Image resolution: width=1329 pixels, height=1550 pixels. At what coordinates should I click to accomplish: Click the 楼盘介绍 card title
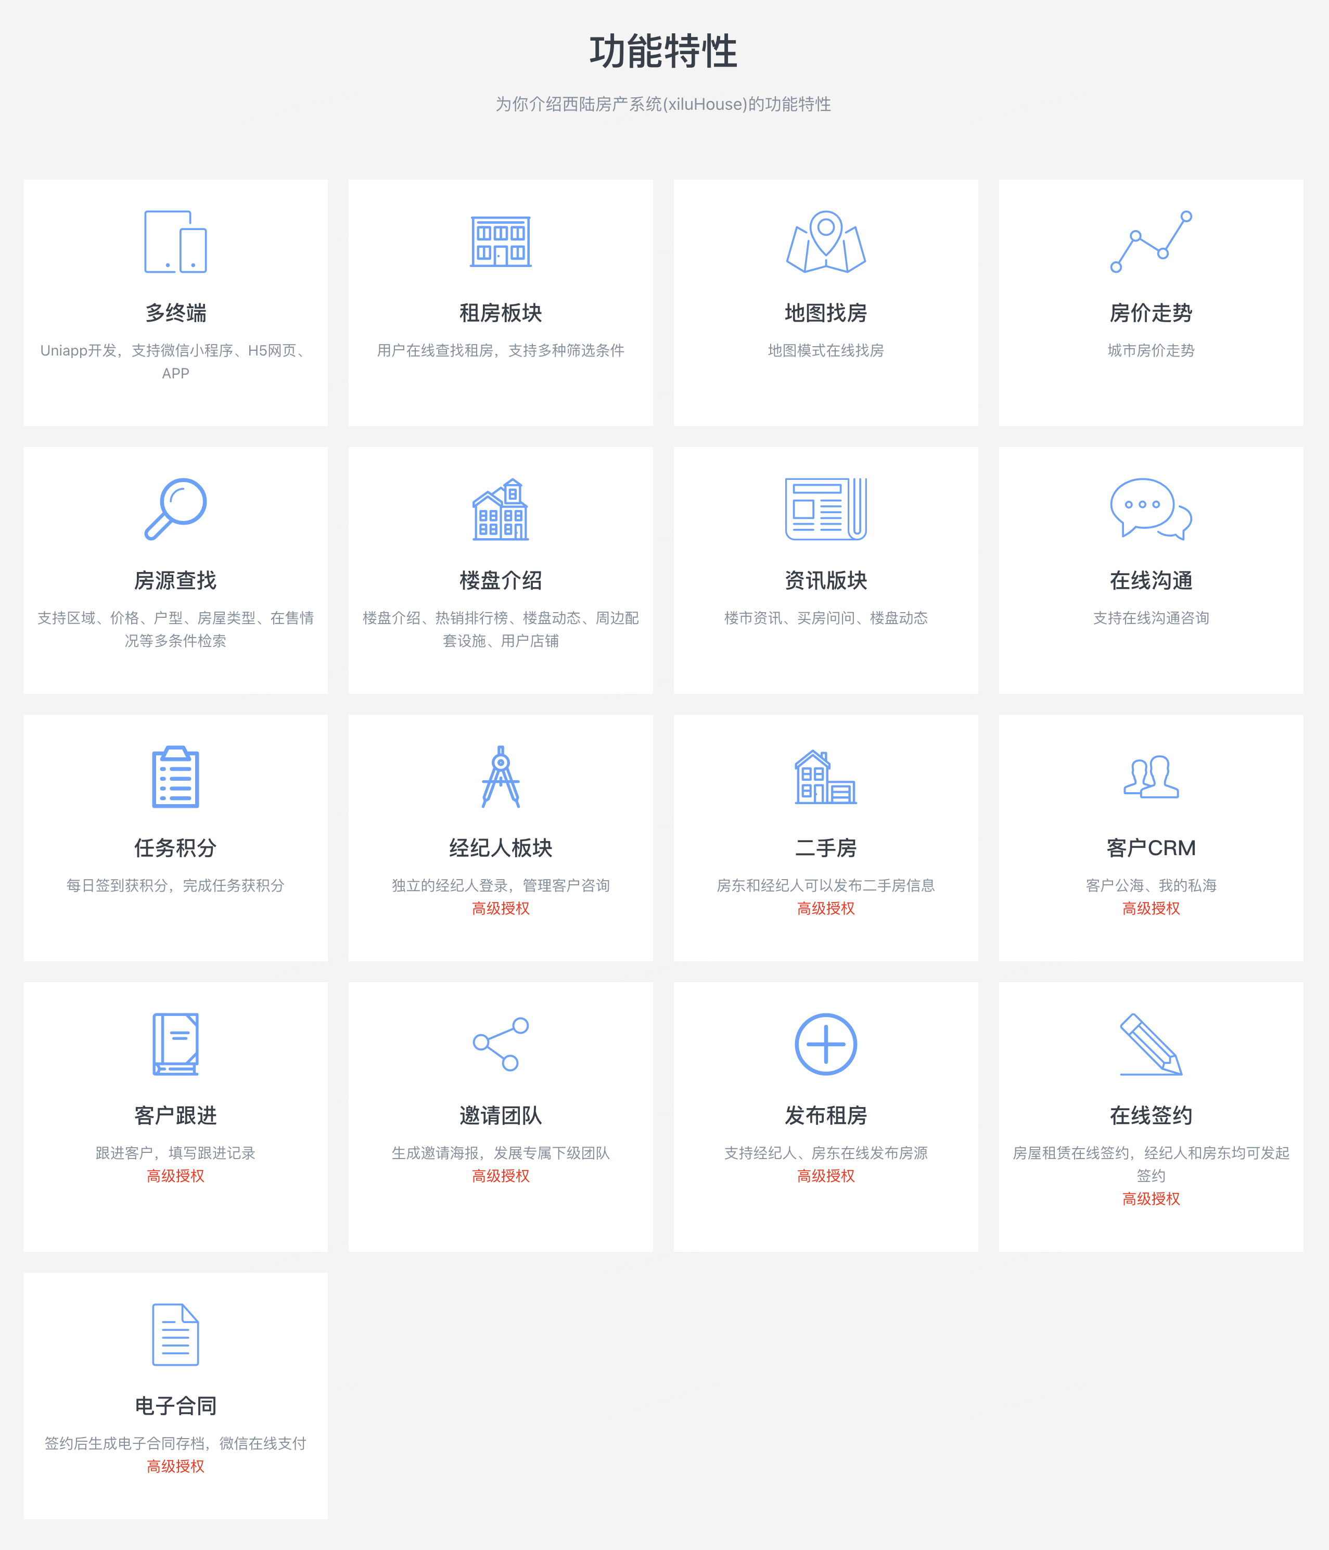501,580
